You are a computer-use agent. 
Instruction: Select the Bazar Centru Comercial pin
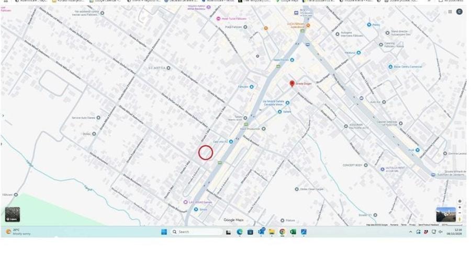(390, 66)
